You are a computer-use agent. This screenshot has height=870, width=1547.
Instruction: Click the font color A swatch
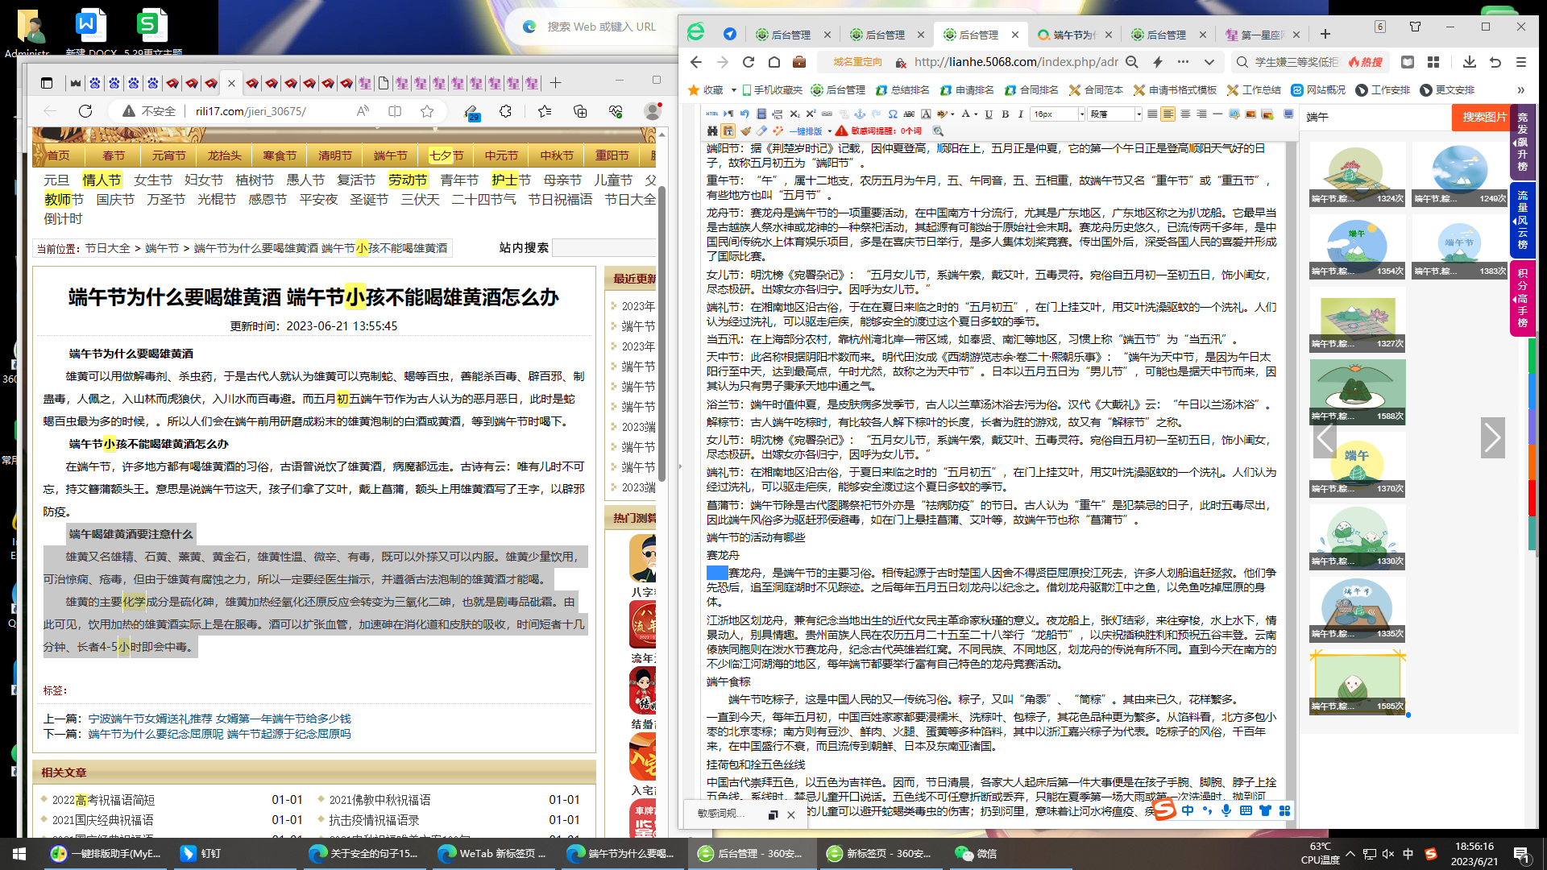965,114
